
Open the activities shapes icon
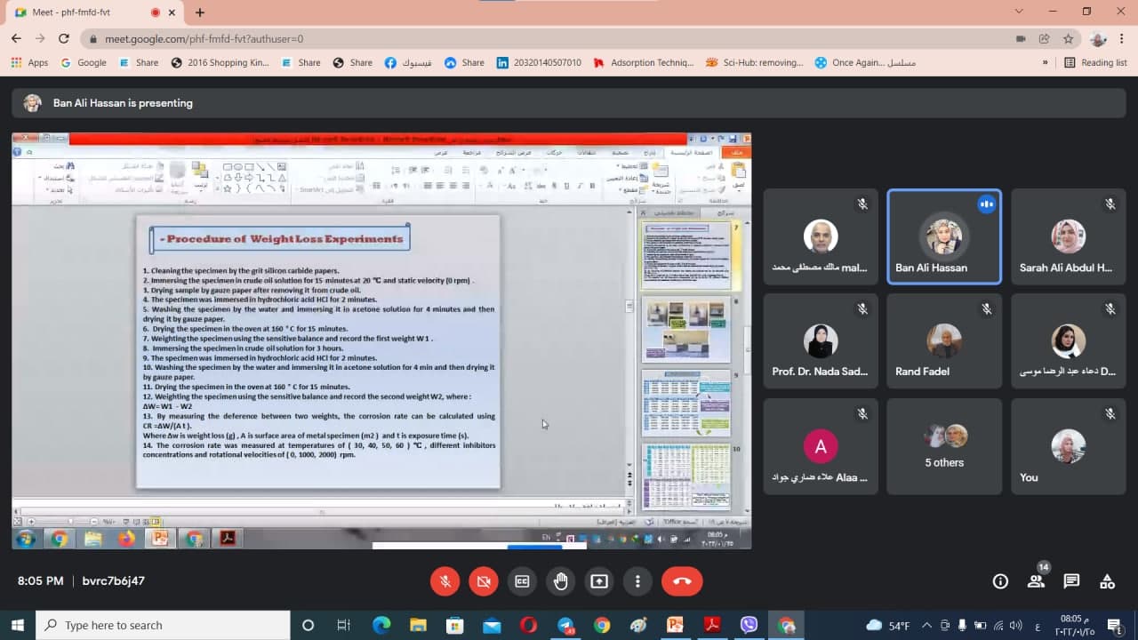pyautogui.click(x=1107, y=581)
